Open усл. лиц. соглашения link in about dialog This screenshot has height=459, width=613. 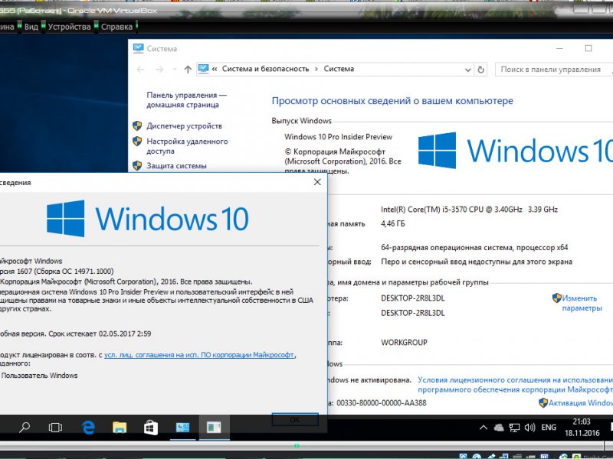(199, 355)
